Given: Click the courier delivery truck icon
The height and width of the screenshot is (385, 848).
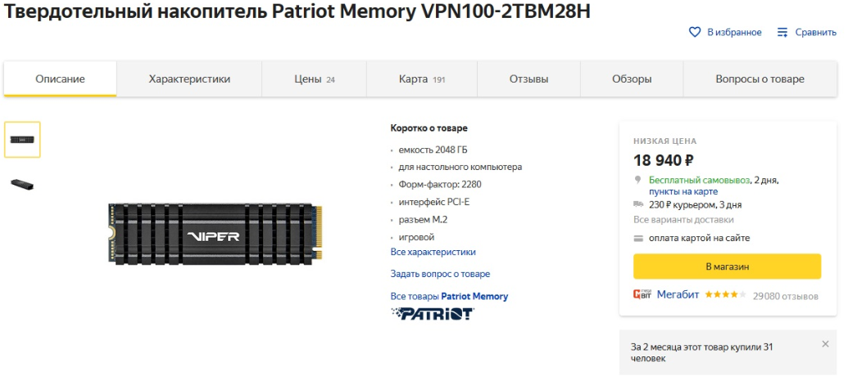Looking at the screenshot, I should pos(639,204).
